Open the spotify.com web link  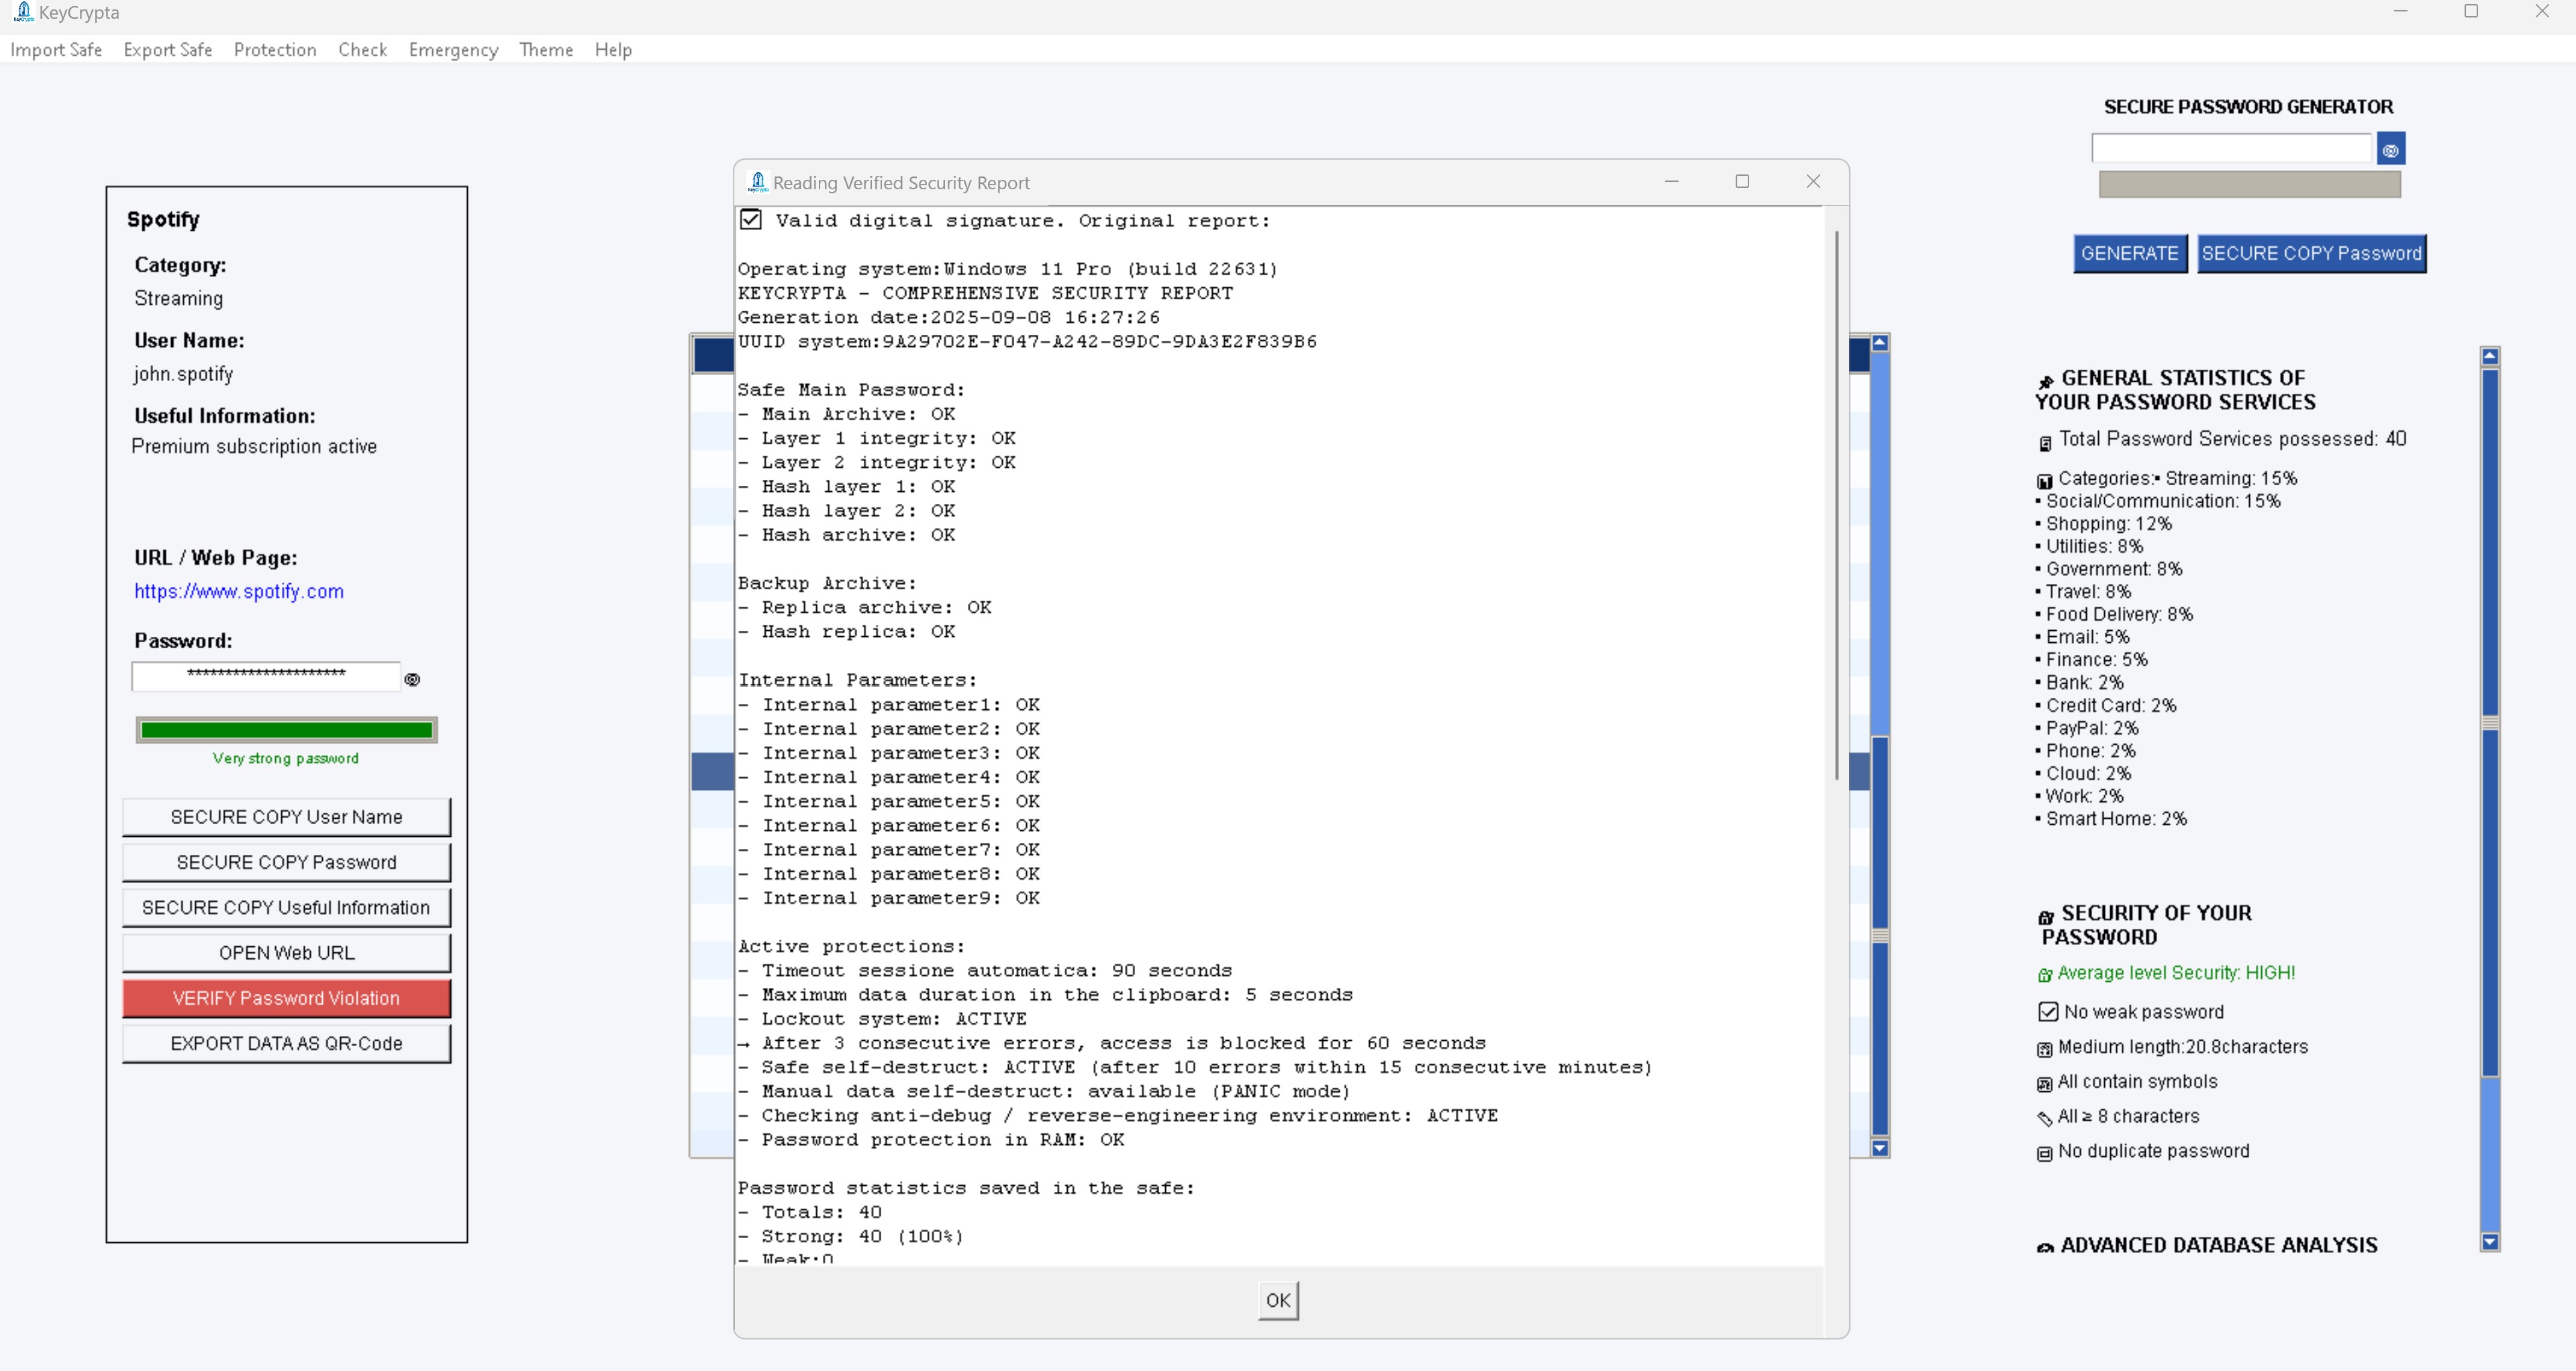(238, 591)
